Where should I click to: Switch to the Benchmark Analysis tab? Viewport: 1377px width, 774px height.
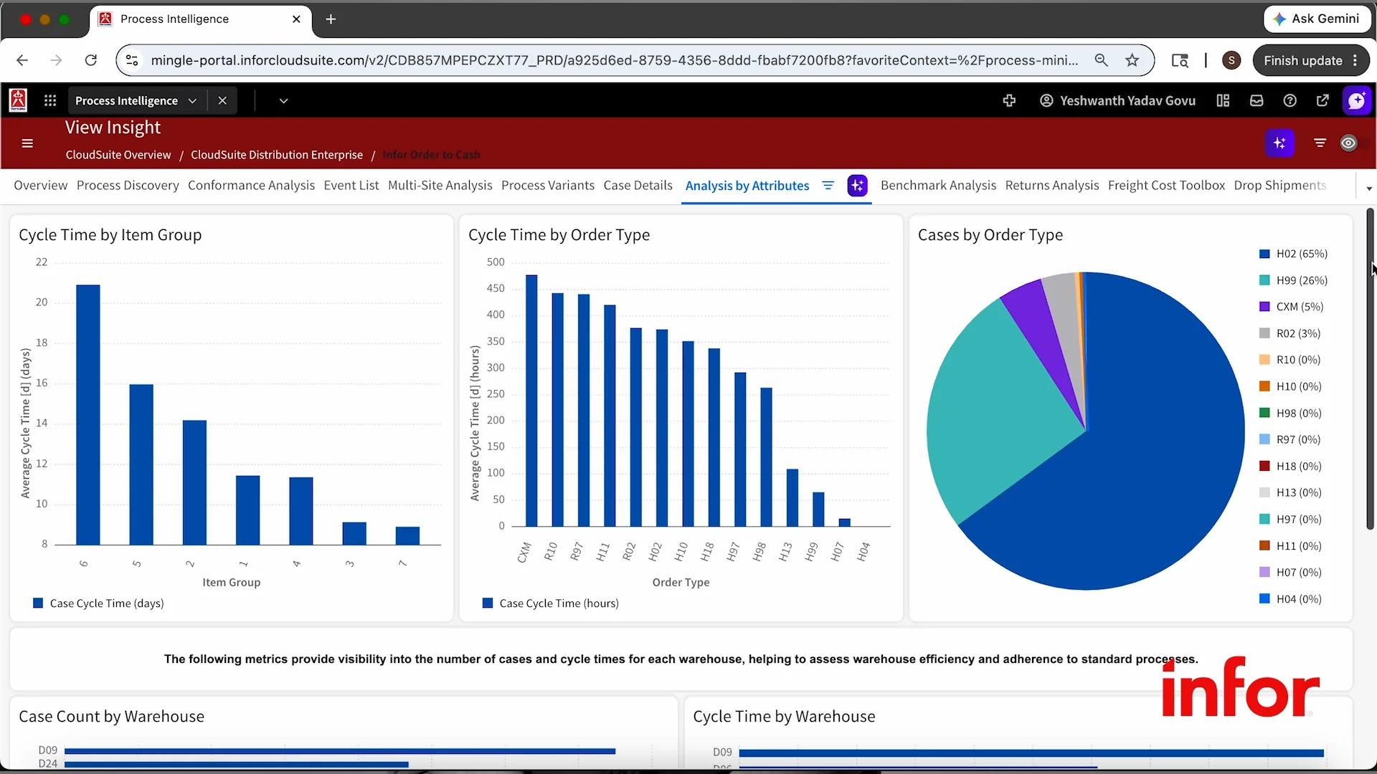pos(938,186)
